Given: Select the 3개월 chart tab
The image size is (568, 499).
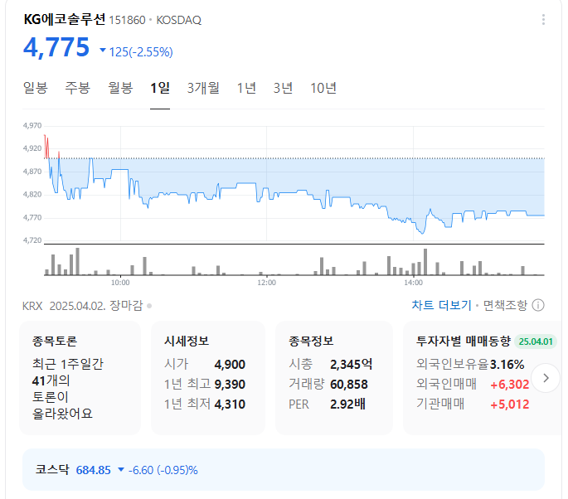Looking at the screenshot, I should click(x=203, y=88).
